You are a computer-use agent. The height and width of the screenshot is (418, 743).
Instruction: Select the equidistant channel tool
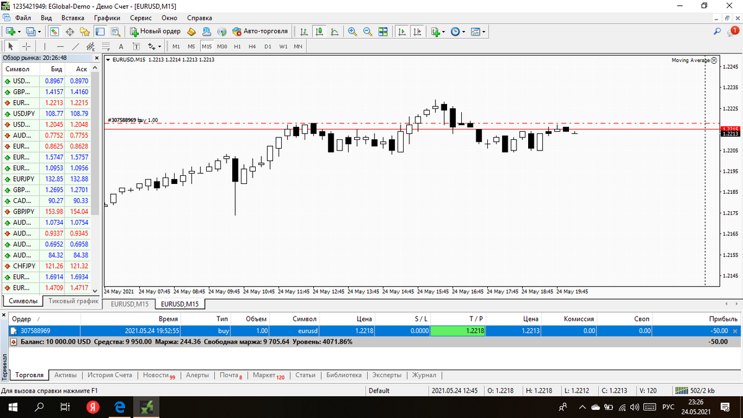click(90, 46)
